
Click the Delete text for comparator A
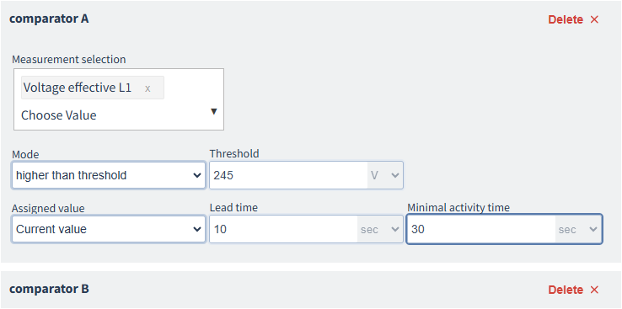[566, 19]
